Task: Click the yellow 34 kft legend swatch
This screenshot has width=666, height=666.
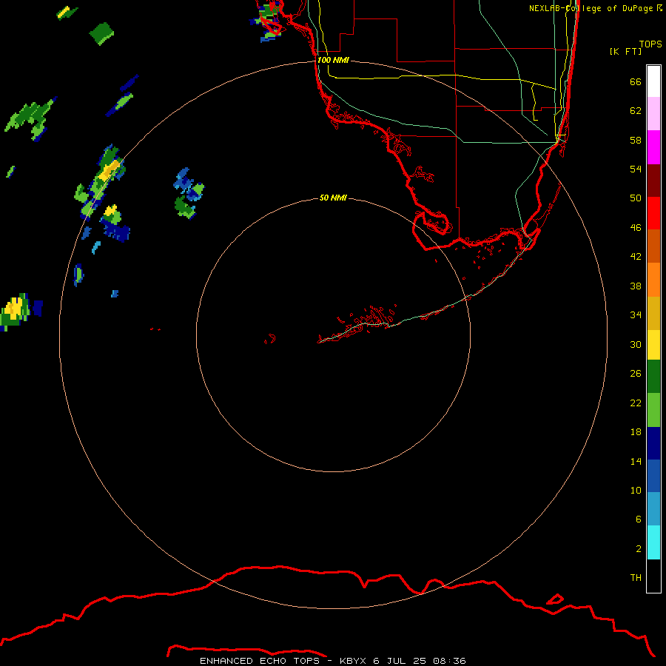Action: click(653, 345)
